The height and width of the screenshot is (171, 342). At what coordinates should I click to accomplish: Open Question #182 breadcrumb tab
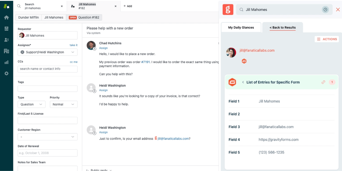click(84, 17)
